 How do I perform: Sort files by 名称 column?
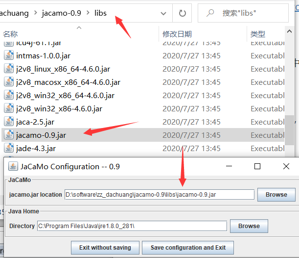pos(10,34)
